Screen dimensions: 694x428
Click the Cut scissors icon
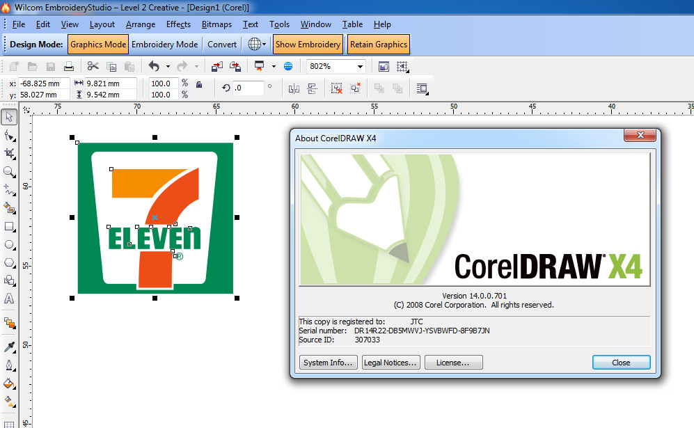click(93, 66)
